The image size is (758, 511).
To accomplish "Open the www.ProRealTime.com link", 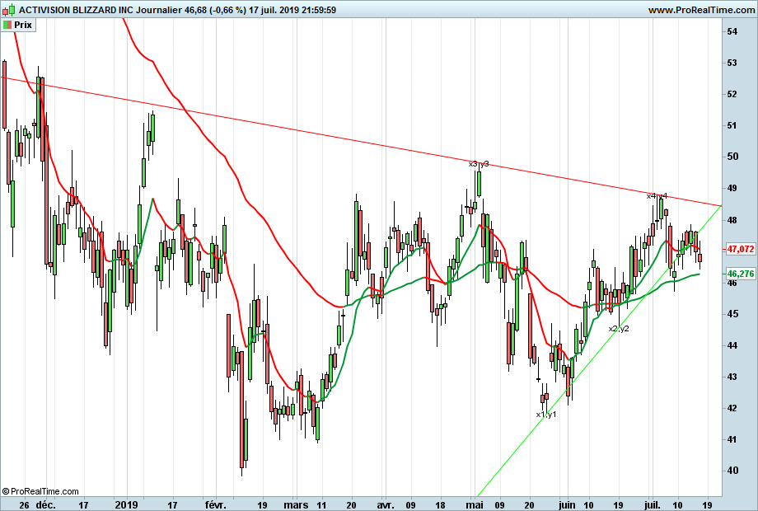I will 701,10.
